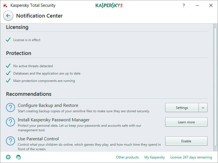The width and height of the screenshot is (218, 163).
Task: Click checkmark next to License is in effect
Action: [x=8, y=40]
